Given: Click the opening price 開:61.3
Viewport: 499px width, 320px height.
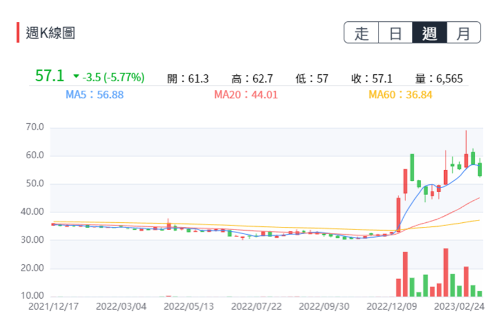Looking at the screenshot, I should tap(187, 78).
